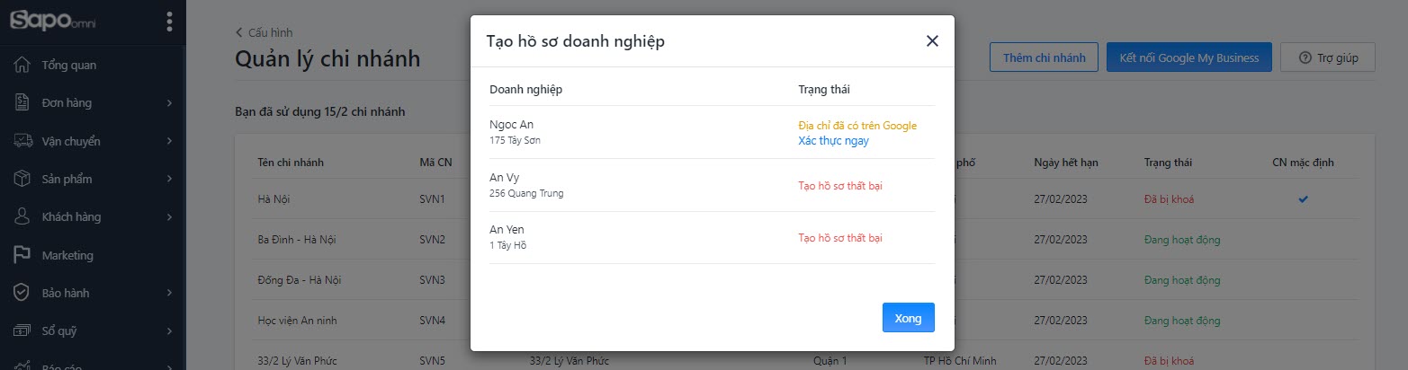Click the 175 Tây Sơn address
1408x370 pixels.
(x=516, y=140)
